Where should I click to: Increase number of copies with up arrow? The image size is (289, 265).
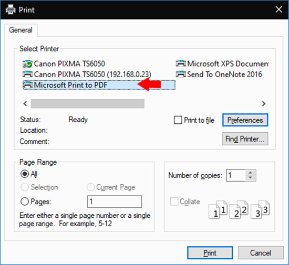(250, 173)
